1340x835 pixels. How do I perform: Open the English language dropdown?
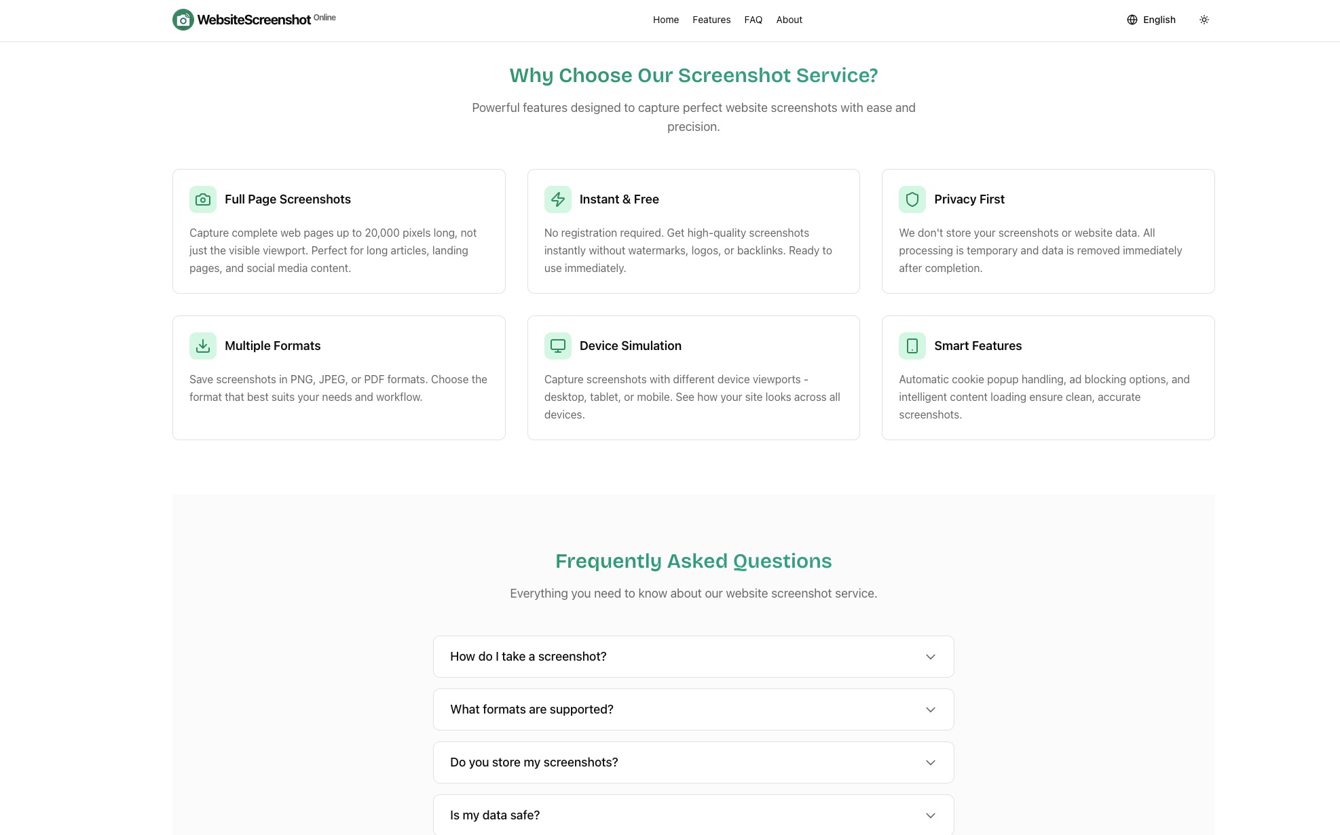pos(1151,20)
